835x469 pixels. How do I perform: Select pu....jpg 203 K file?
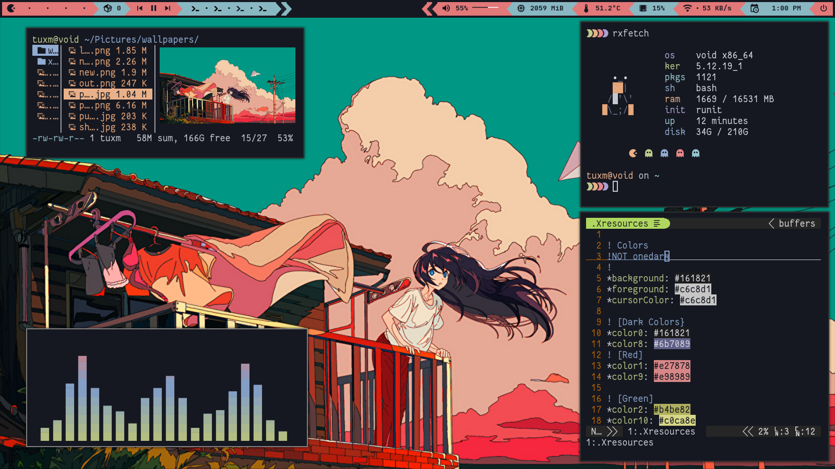[108, 116]
